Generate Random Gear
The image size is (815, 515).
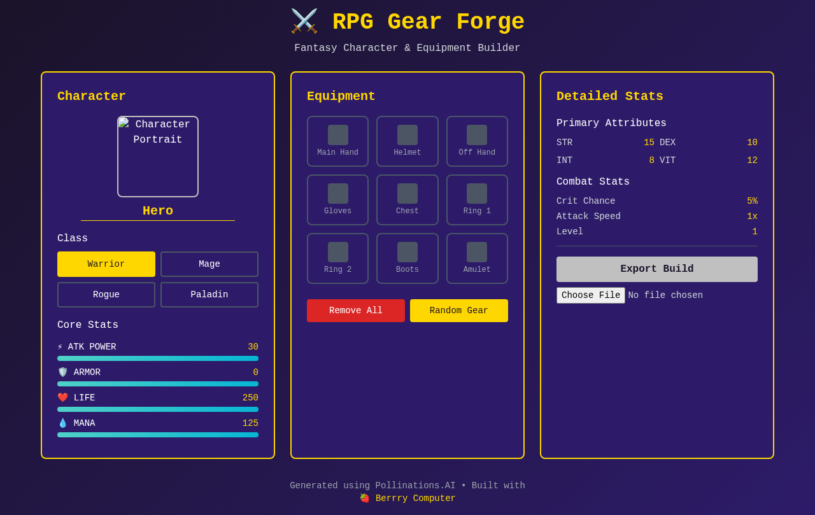pos(459,311)
